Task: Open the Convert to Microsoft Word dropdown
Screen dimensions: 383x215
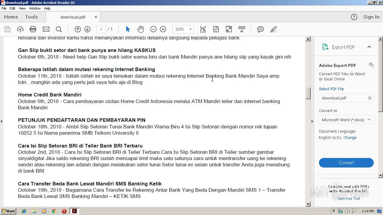Action: pos(346,120)
